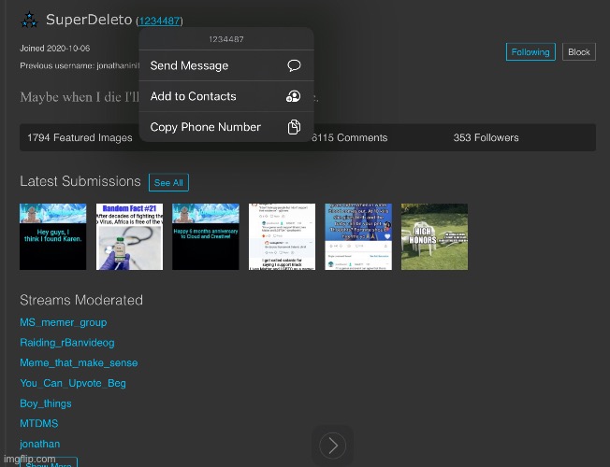The width and height of the screenshot is (610, 467).
Task: Open the 1234487 user ID link
Action: [159, 21]
